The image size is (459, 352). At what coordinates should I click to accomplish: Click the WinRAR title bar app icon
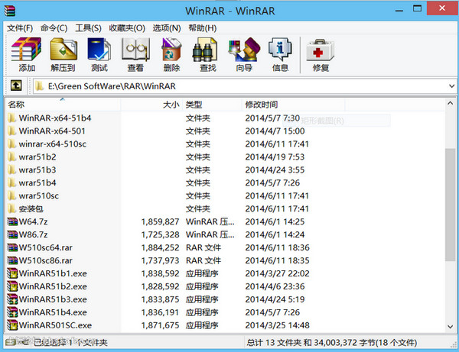click(x=9, y=10)
